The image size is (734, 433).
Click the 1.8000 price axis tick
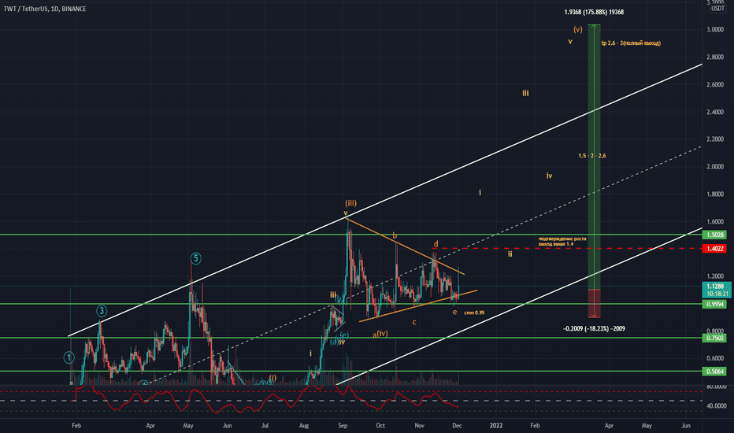point(715,194)
